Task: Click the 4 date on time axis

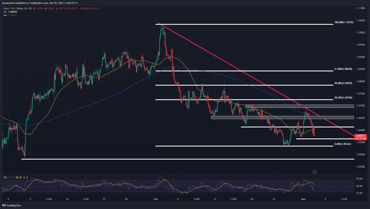Action: pos(8,199)
